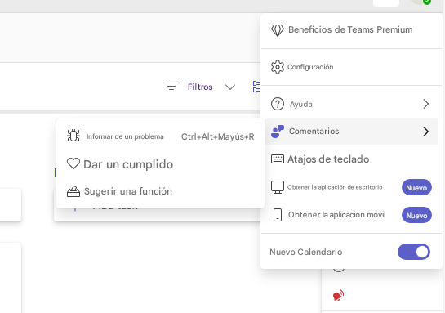Click the desktop monitor icon

click(x=278, y=187)
